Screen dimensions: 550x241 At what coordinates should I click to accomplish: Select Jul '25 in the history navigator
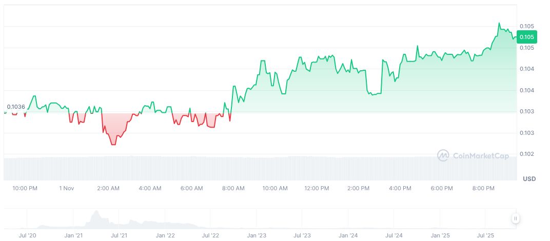485,235
